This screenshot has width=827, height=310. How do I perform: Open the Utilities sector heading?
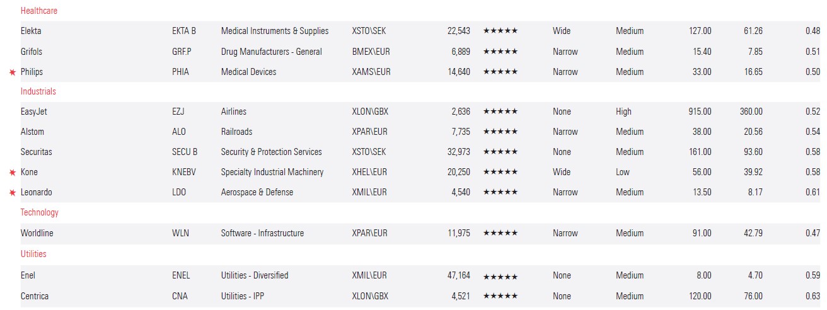(x=33, y=254)
